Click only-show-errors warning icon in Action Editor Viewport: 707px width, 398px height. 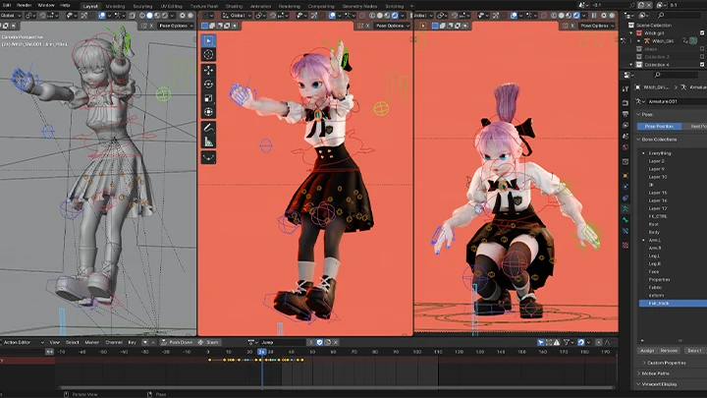pyautogui.click(x=557, y=343)
